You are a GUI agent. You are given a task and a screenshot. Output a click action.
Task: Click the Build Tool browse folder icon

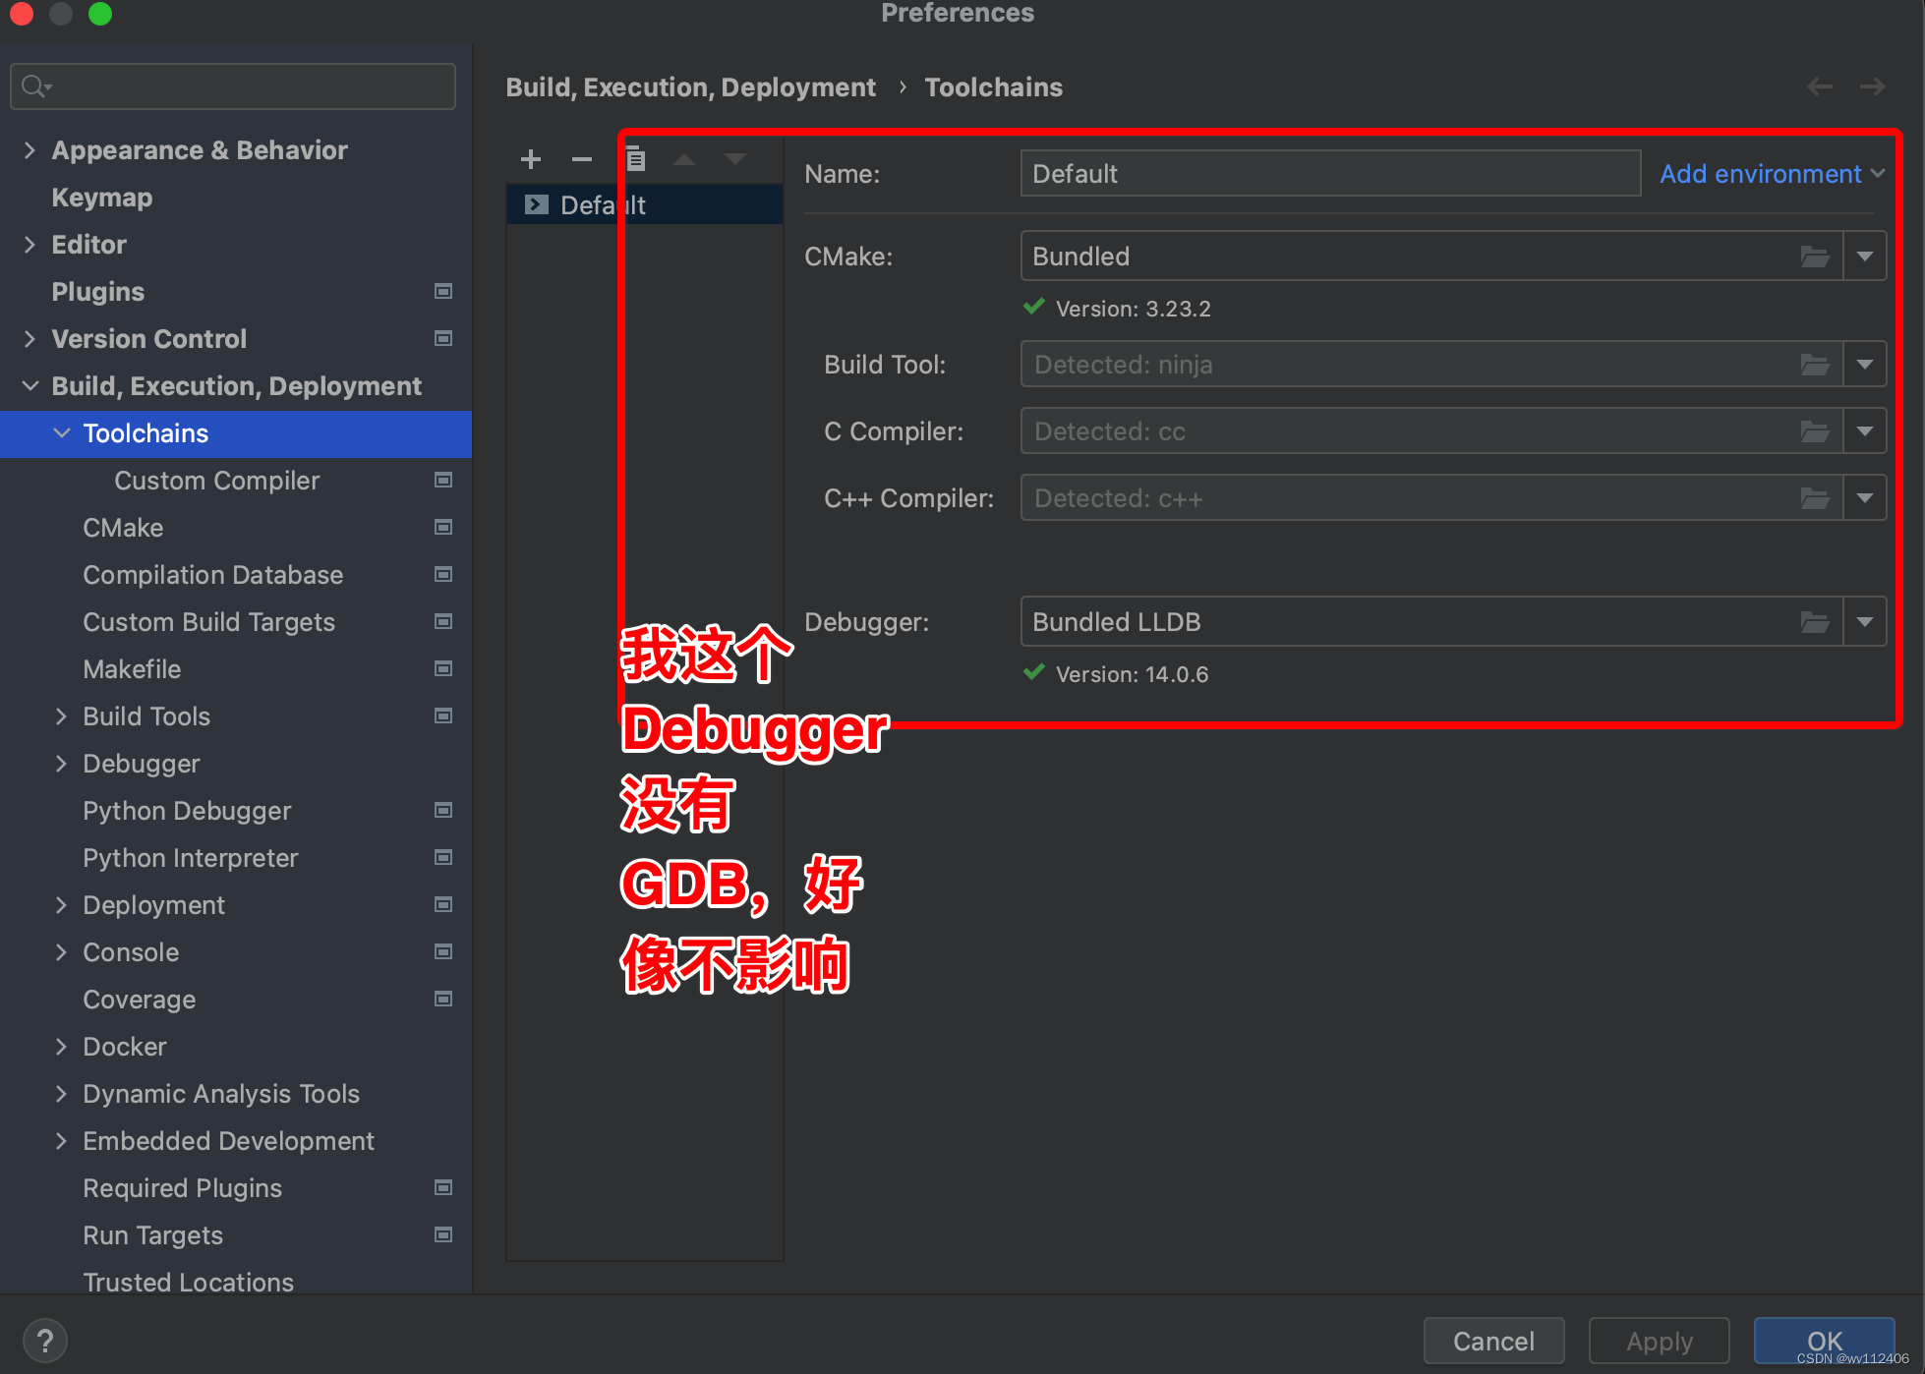[x=1814, y=365]
